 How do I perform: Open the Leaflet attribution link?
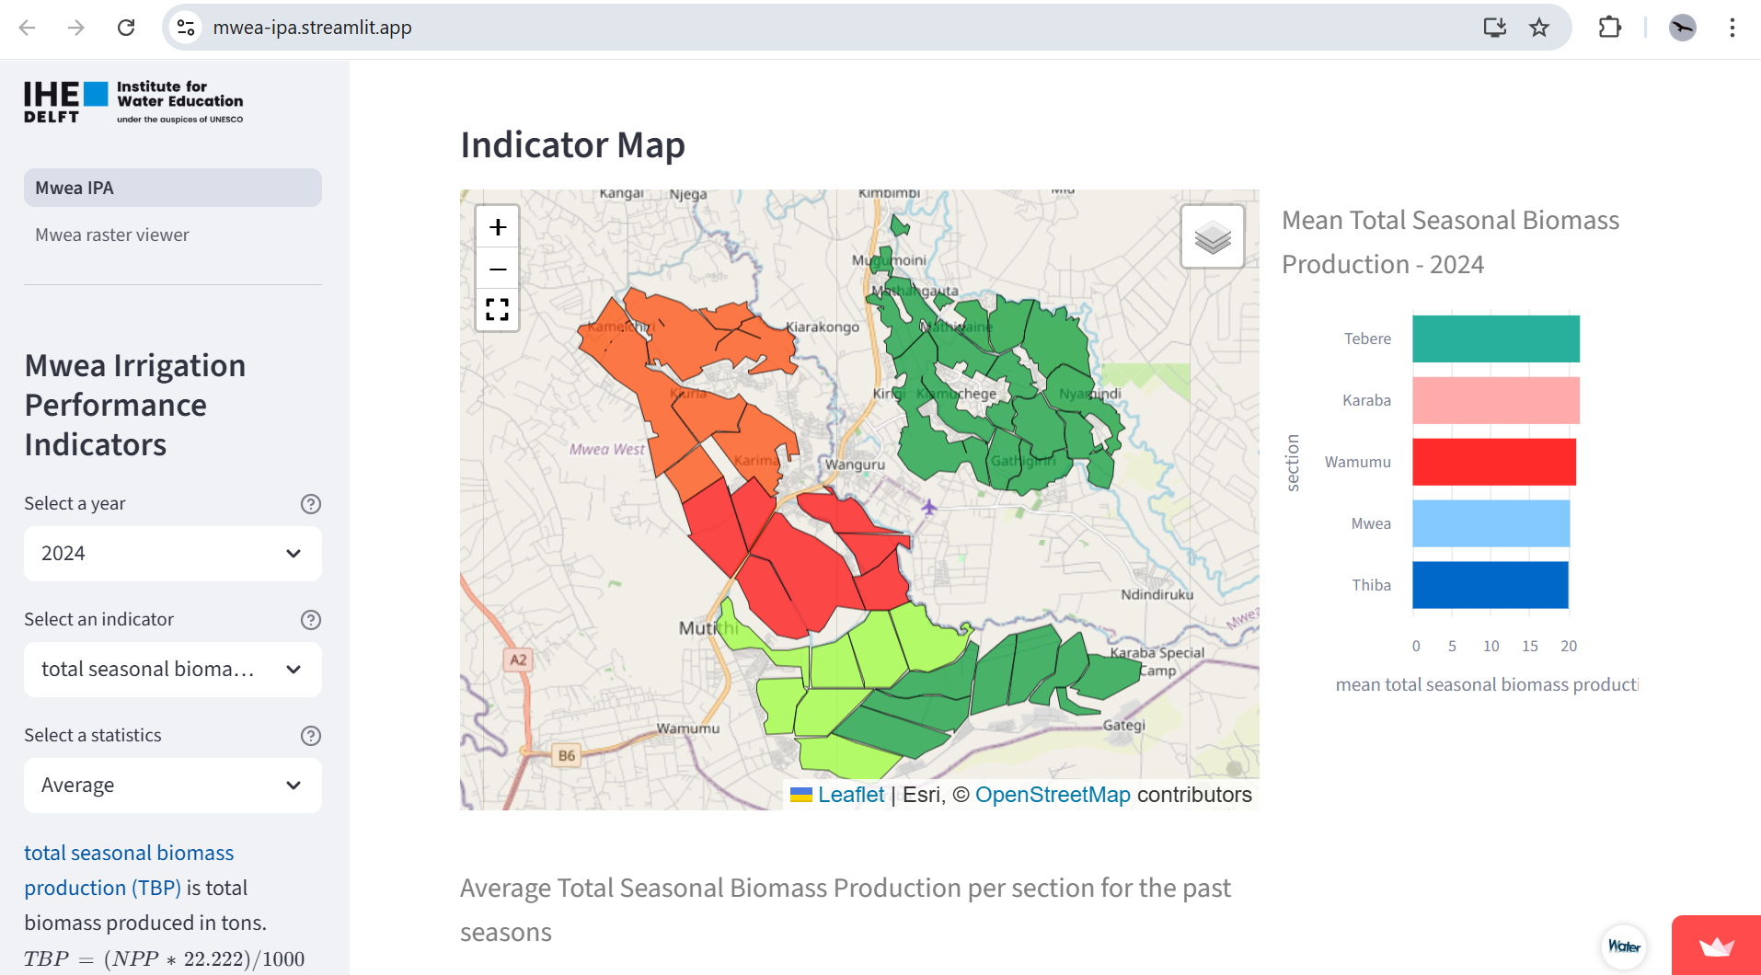tap(850, 795)
